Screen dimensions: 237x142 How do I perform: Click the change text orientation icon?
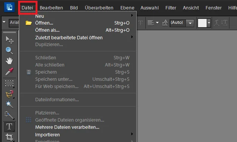(224, 23)
